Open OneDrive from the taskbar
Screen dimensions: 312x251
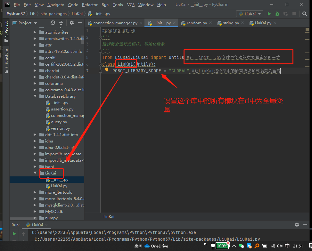point(156,246)
